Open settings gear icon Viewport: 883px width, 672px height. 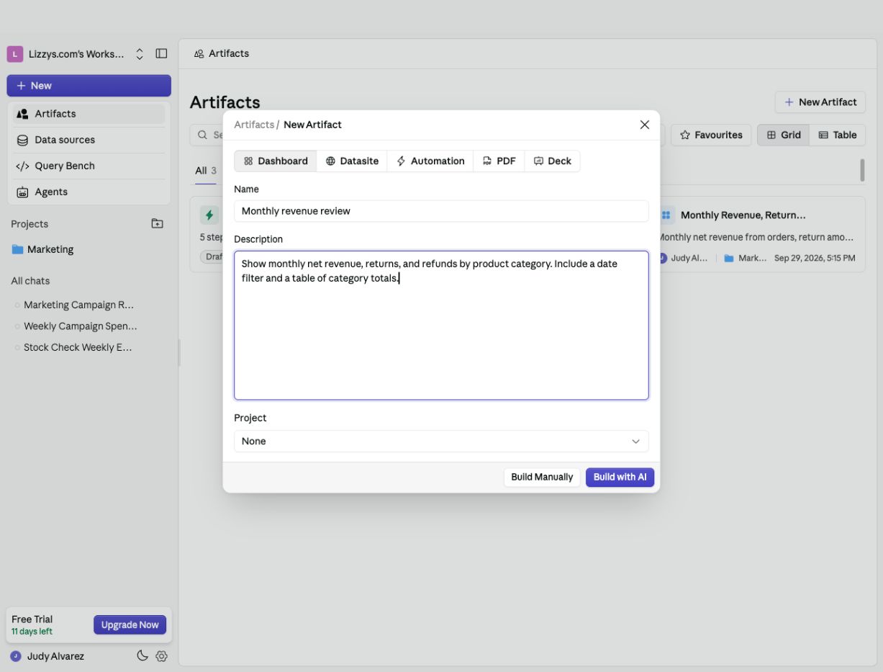coord(161,656)
